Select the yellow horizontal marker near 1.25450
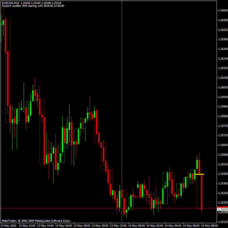The height and width of the screenshot is (228, 228). (199, 174)
